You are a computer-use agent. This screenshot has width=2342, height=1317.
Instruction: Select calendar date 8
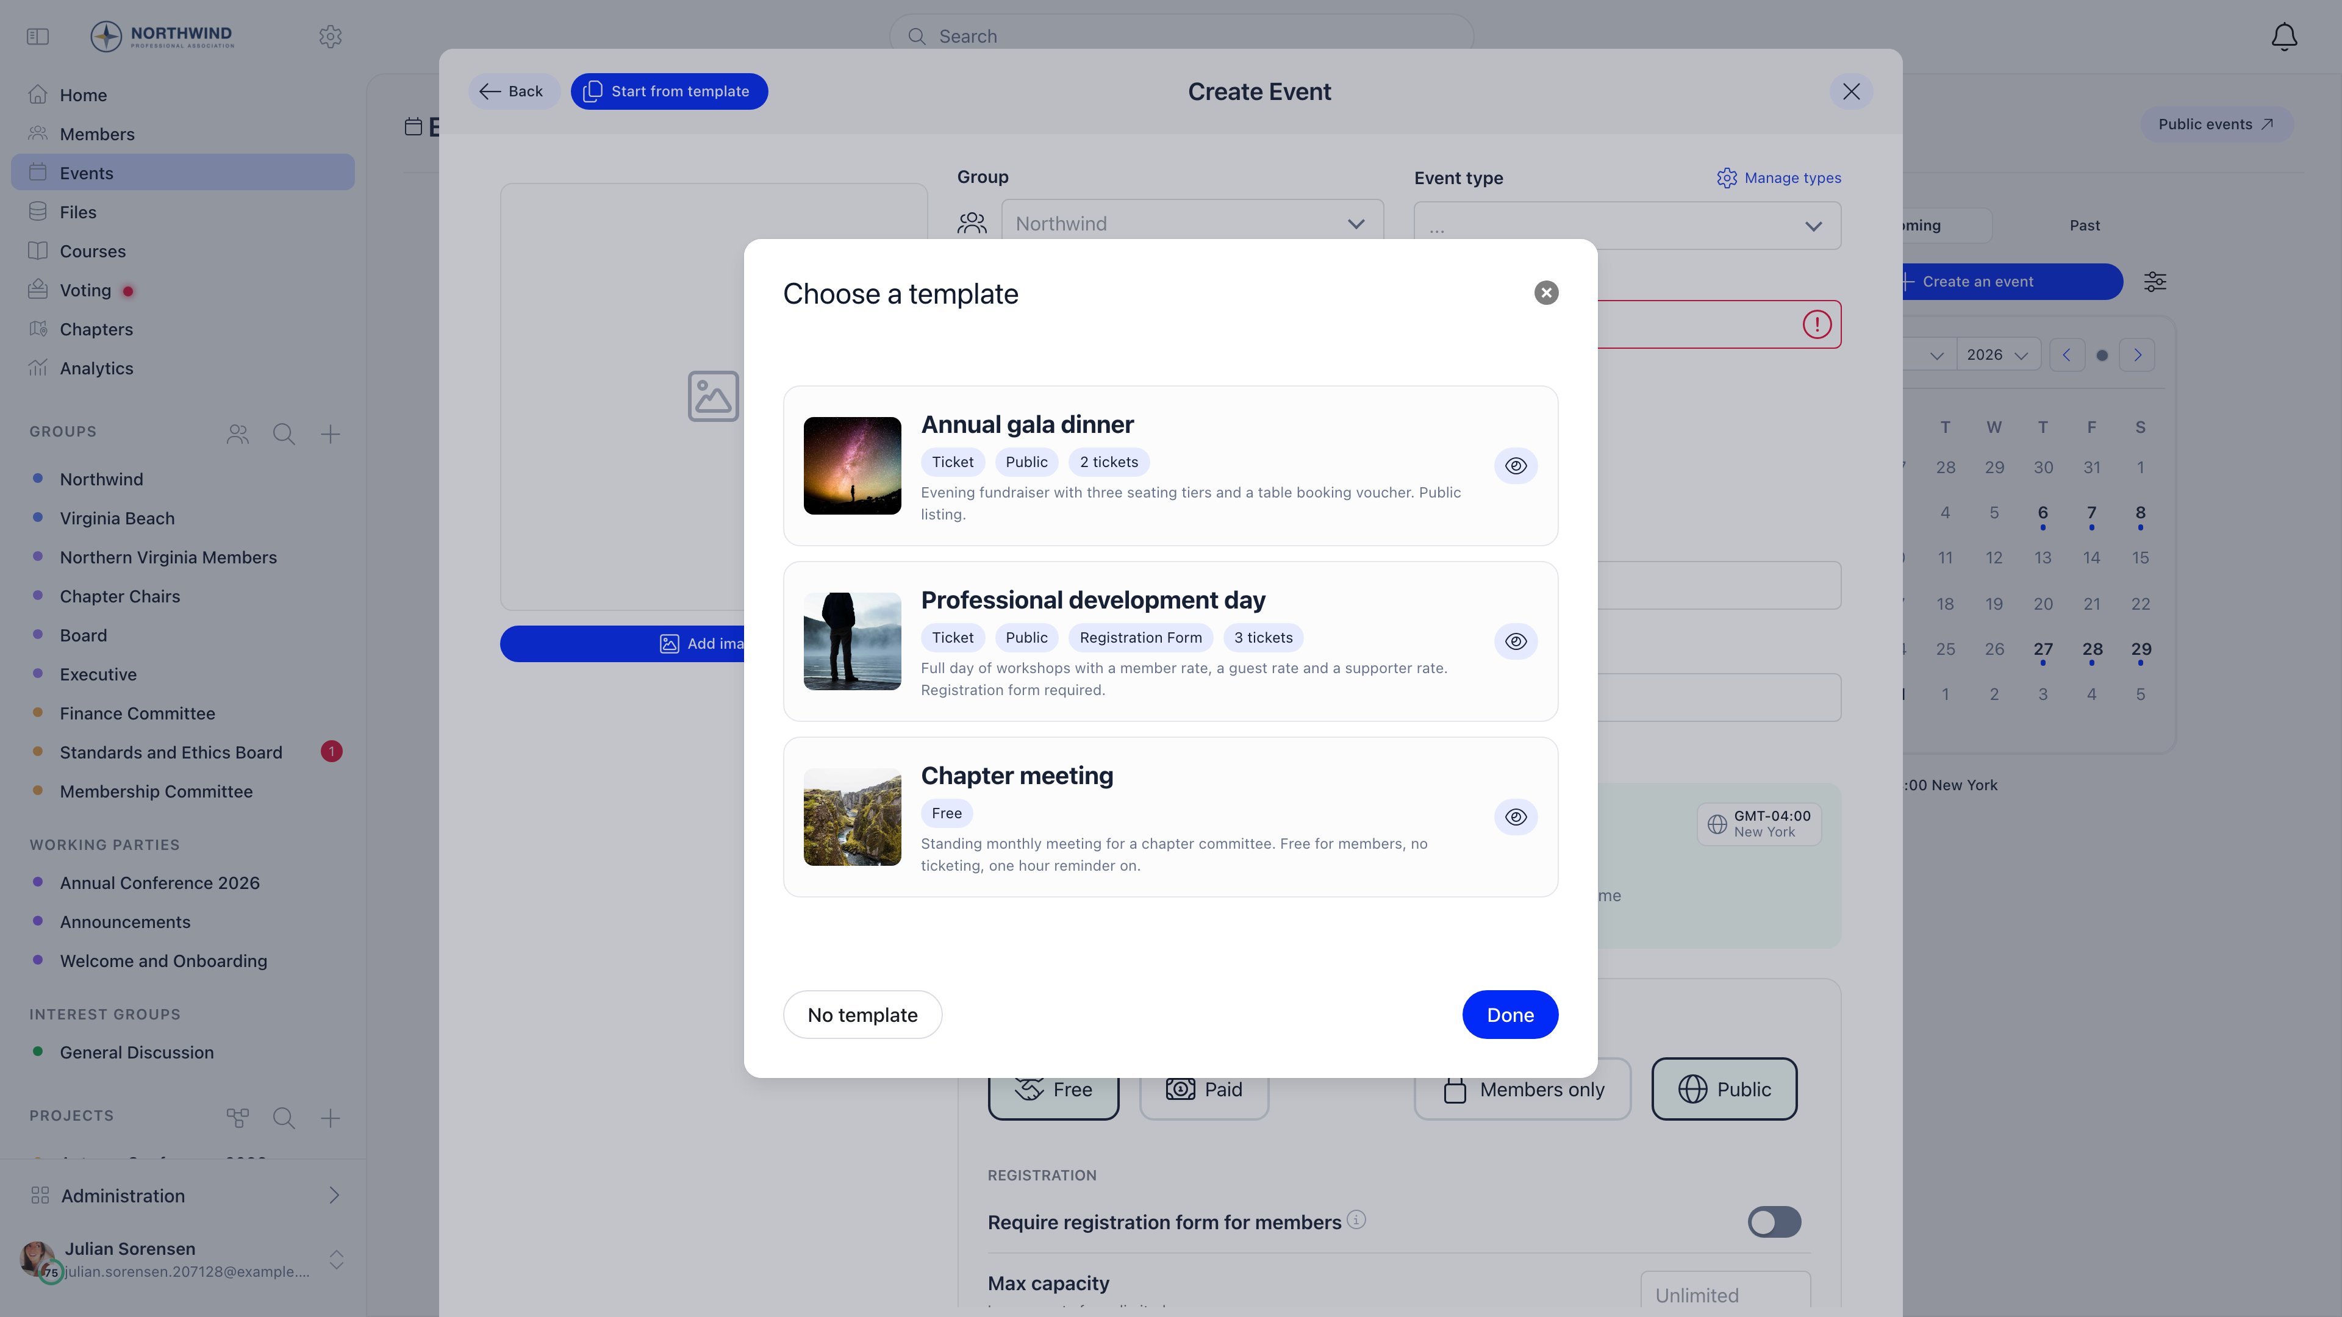2140,513
